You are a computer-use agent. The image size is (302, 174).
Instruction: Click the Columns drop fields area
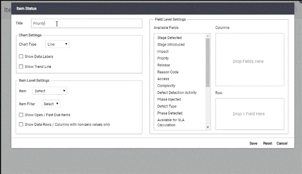pyautogui.click(x=250, y=60)
